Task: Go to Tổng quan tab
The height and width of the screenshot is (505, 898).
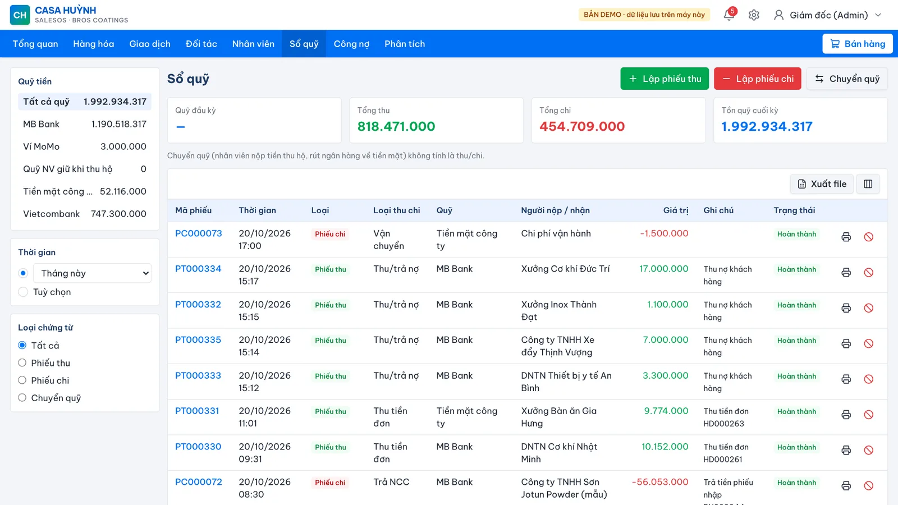Action: pos(35,44)
